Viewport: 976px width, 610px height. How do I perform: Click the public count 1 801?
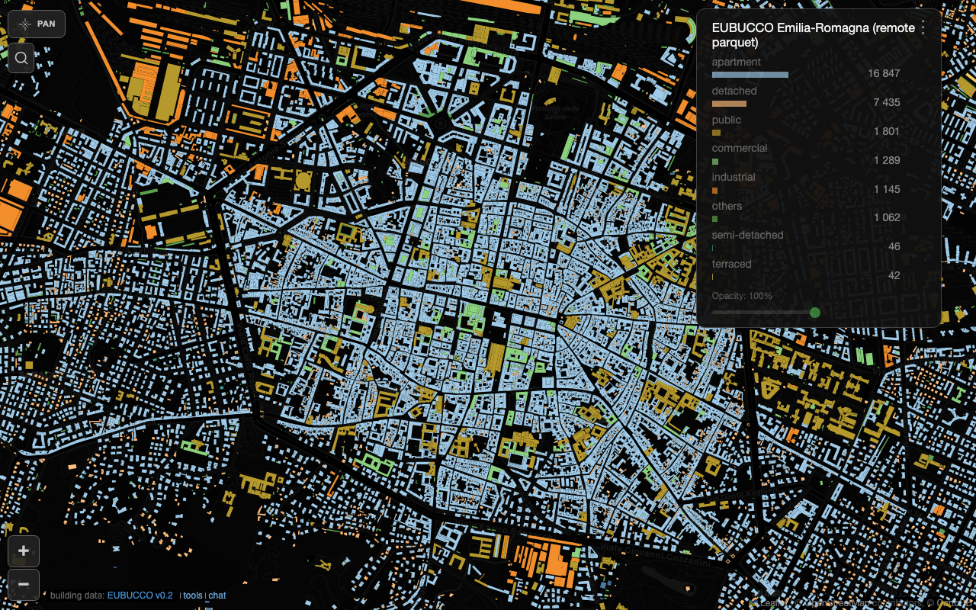click(887, 131)
